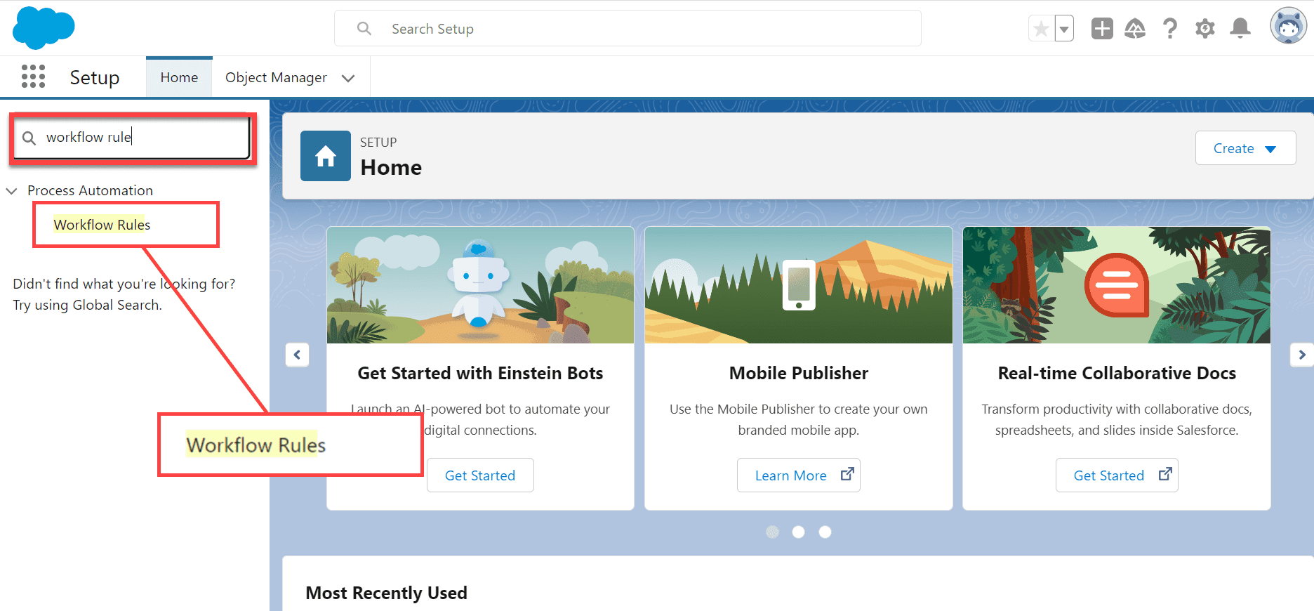Expand the Object Manager tab chevron
Viewport: 1314px width, 611px height.
click(348, 78)
